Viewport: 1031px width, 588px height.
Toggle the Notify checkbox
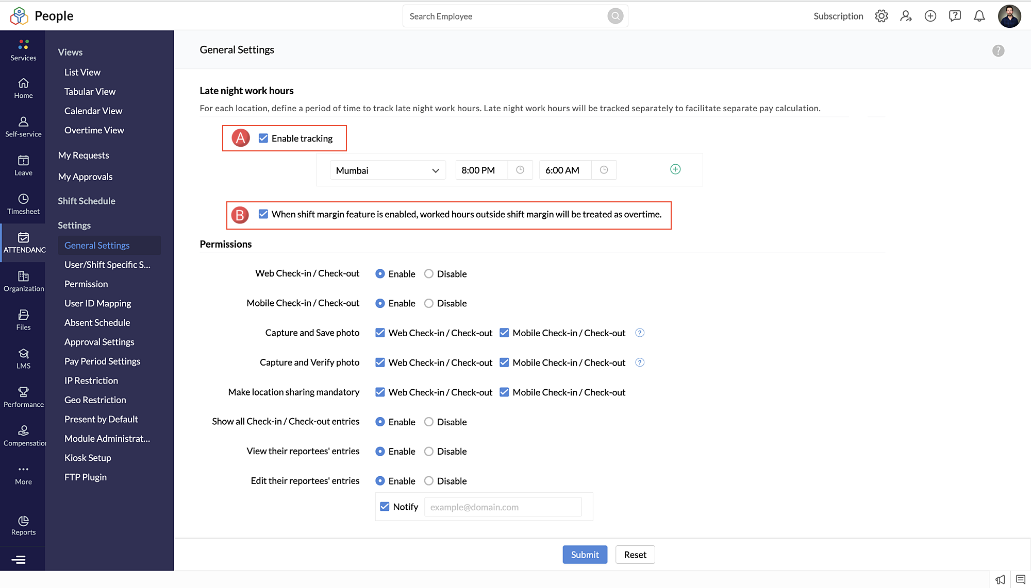[385, 507]
